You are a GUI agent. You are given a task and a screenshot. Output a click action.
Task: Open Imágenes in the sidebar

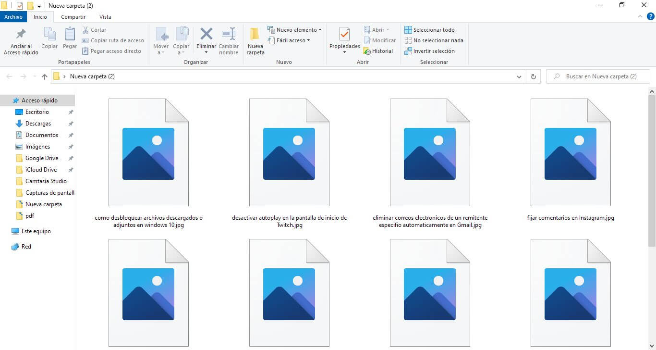pos(37,147)
